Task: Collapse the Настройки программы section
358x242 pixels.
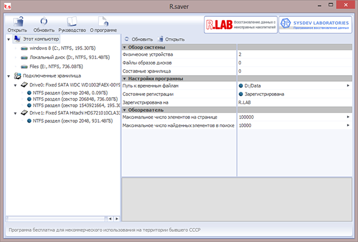Action: pyautogui.click(x=125, y=79)
